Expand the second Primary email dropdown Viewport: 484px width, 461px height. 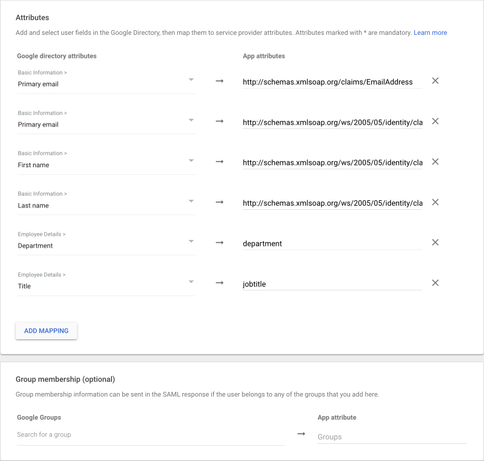point(106,124)
